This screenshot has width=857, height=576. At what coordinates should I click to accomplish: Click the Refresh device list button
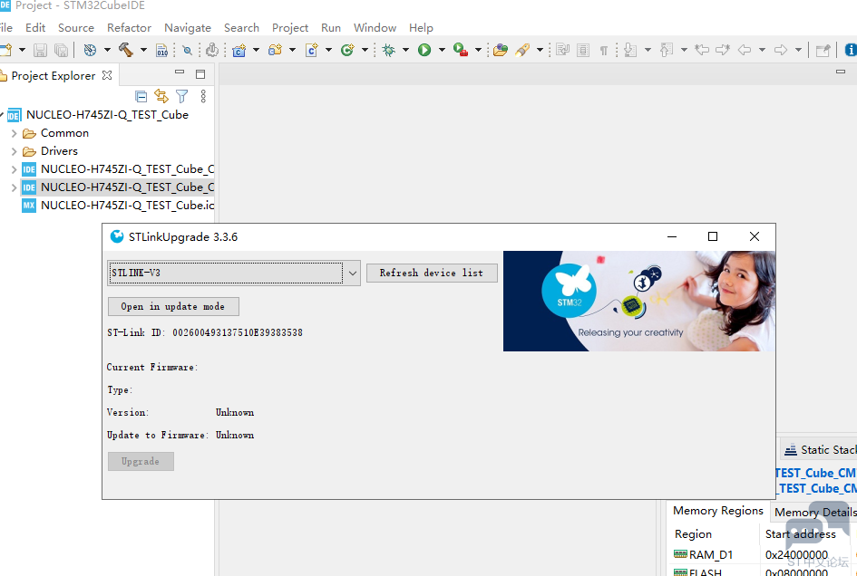[432, 273]
